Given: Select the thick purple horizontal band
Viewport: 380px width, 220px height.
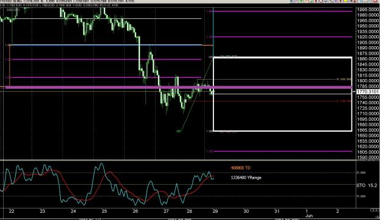Looking at the screenshot, I should coord(179,88).
